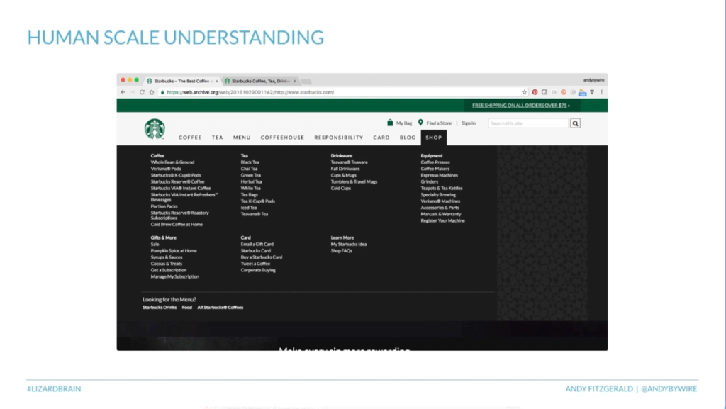This screenshot has height=409, width=726.
Task: Click Starbucks Drinks under Looking for the Menu
Action: 160,307
